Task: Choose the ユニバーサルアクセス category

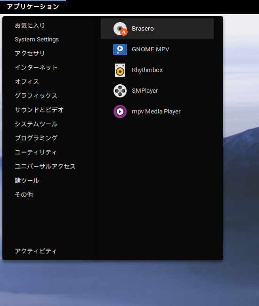Action: pos(45,166)
